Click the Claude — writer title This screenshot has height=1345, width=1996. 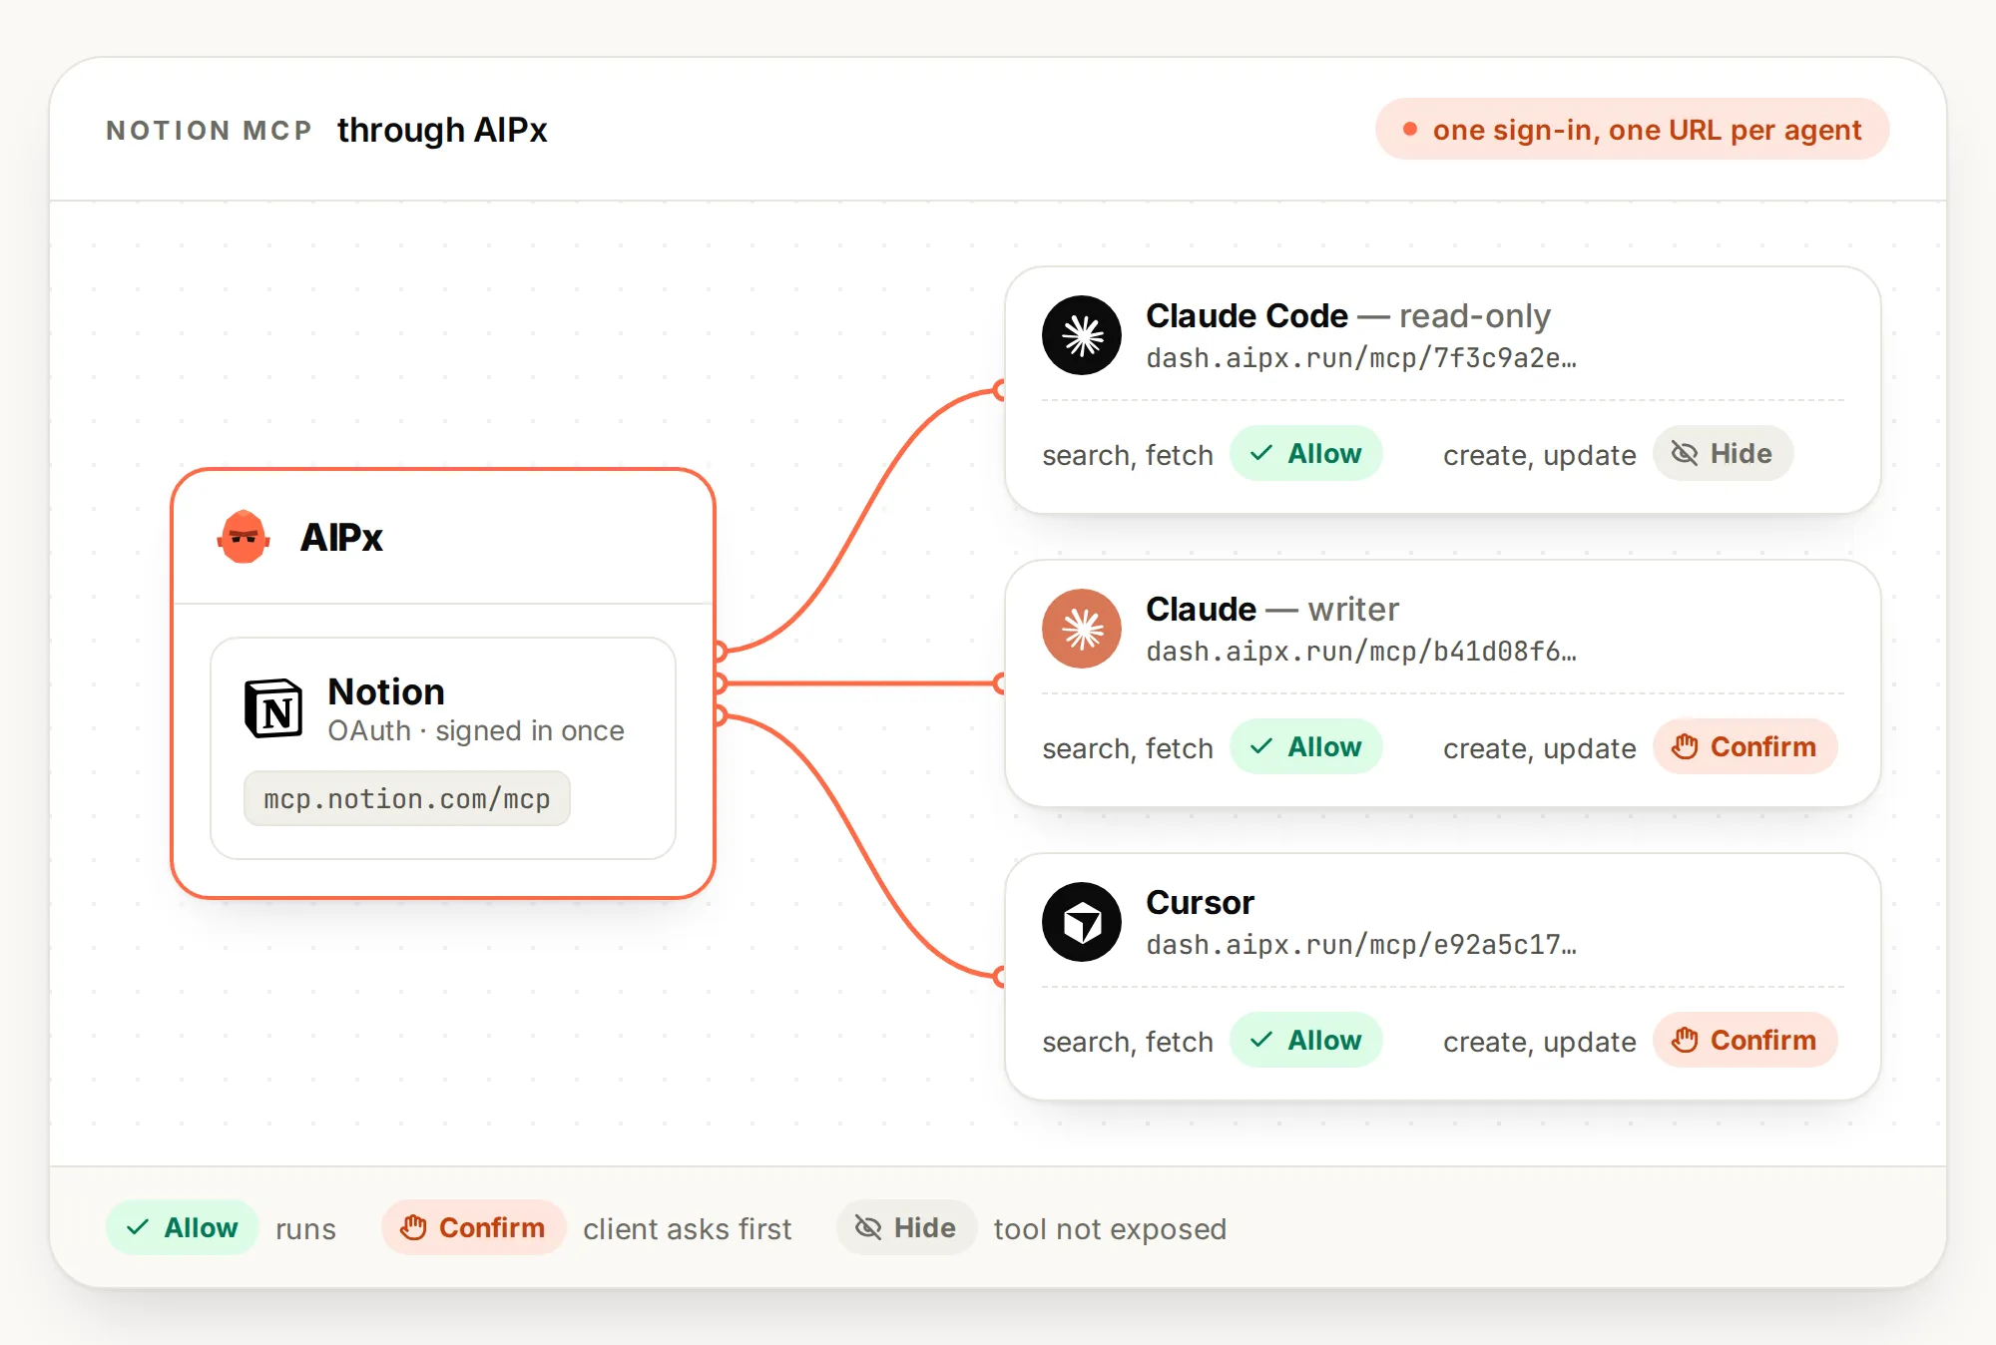coord(1272,610)
